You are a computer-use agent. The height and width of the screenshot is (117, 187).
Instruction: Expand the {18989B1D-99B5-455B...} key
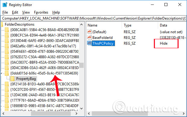(2, 106)
